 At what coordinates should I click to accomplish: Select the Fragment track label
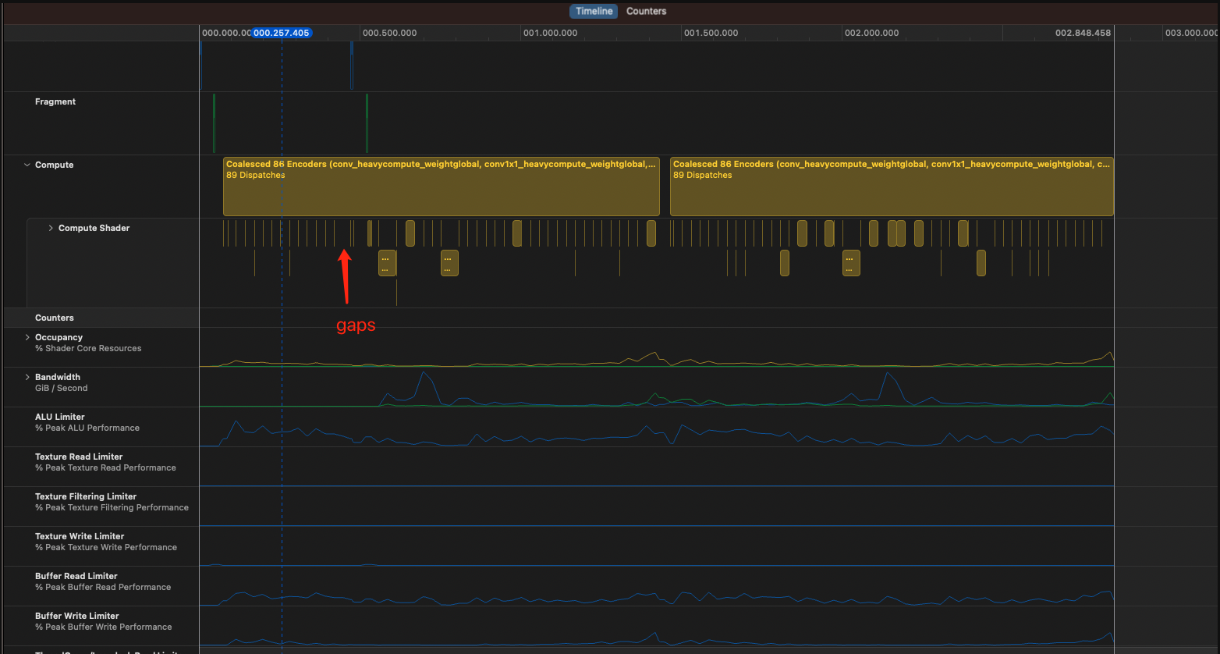pyautogui.click(x=55, y=101)
